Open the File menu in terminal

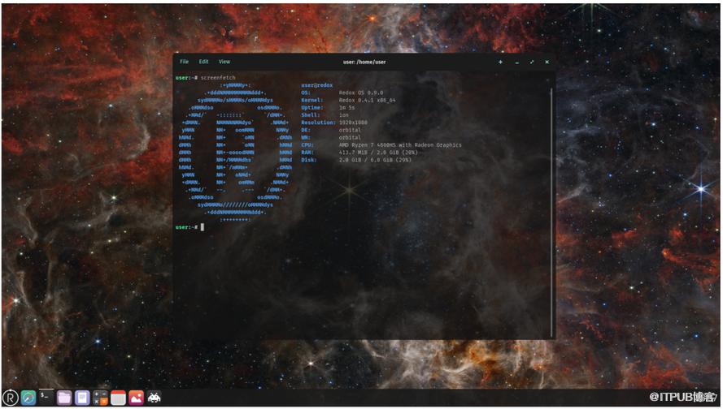click(x=184, y=62)
